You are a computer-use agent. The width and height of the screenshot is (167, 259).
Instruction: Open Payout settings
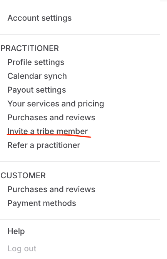37,90
